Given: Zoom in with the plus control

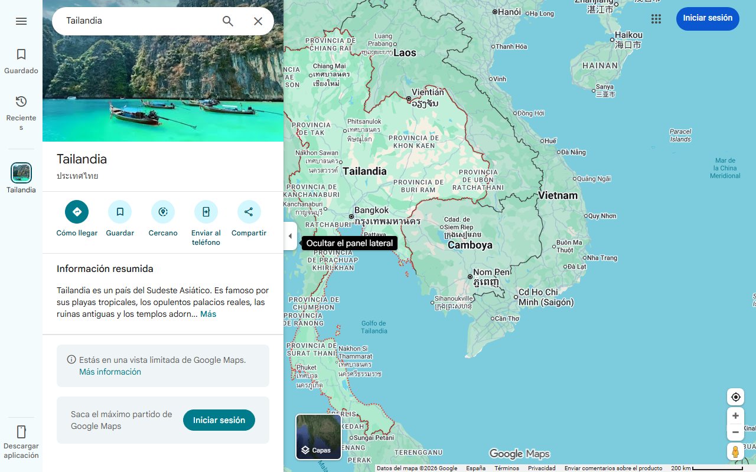Looking at the screenshot, I should pos(735,415).
